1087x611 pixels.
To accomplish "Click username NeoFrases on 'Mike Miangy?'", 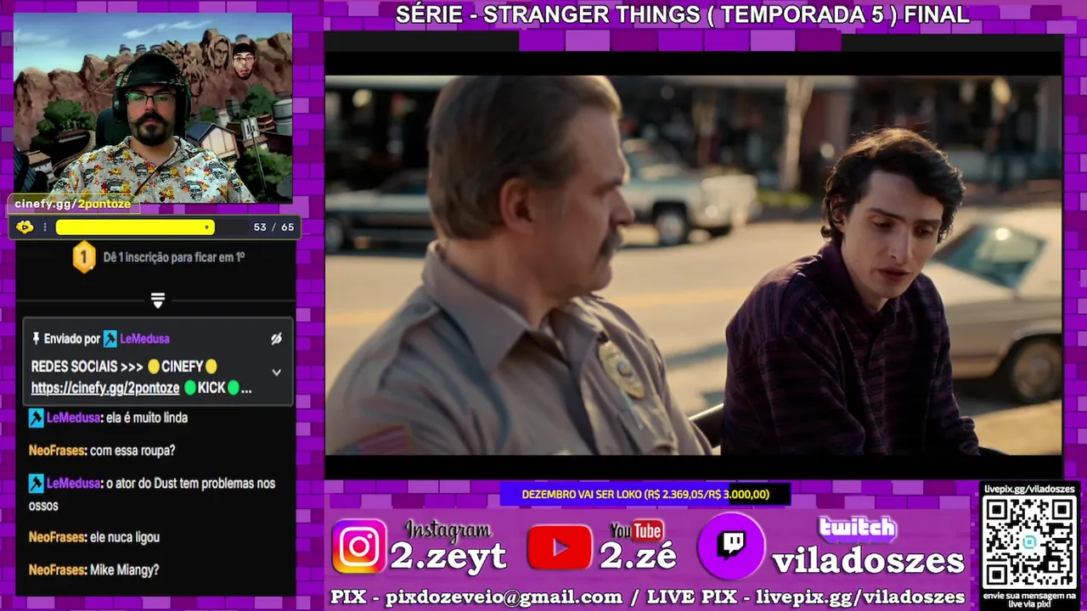I will [x=58, y=570].
